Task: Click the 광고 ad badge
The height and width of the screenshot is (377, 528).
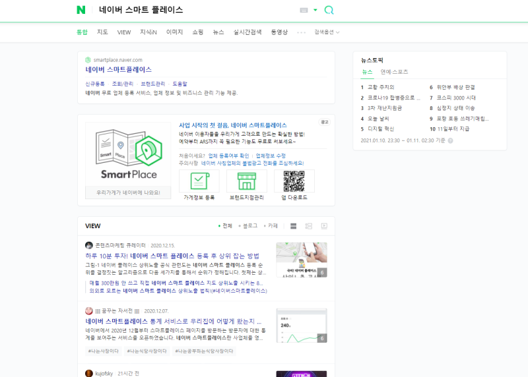Action: 325,122
